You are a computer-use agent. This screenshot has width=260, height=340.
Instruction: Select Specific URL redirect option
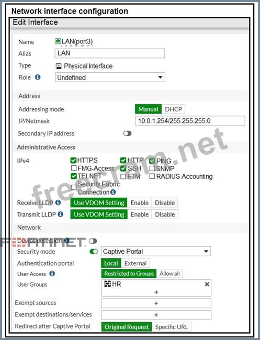point(172,327)
